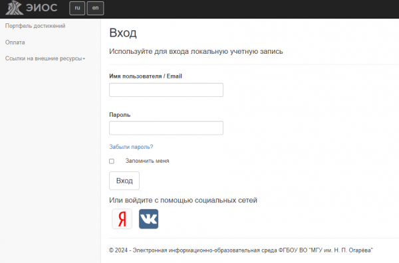Sign in with the Yandex icon
The width and height of the screenshot is (399, 263).
pos(122,219)
